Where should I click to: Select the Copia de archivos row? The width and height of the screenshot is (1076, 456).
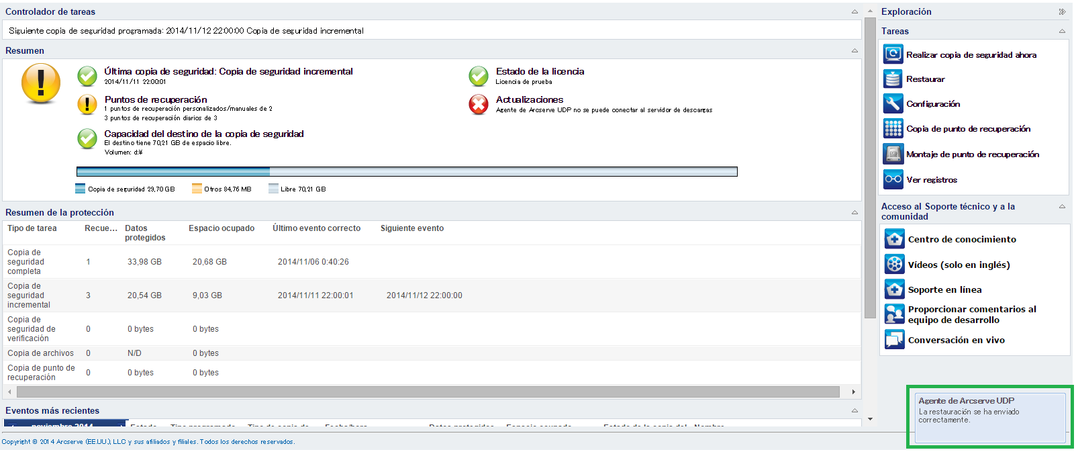432,353
